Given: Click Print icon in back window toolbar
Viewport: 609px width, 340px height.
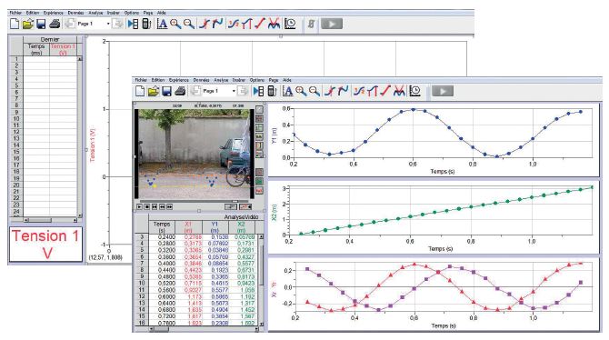Looking at the screenshot, I should click(55, 25).
